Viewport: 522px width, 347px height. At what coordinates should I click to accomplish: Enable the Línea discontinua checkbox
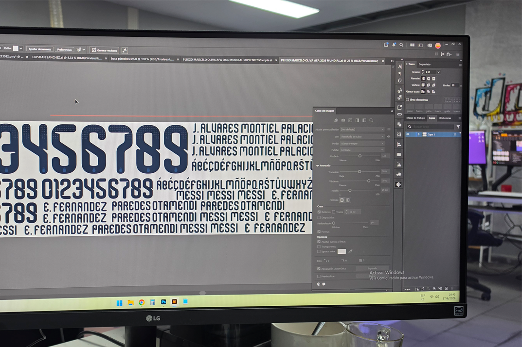pyautogui.click(x=408, y=99)
